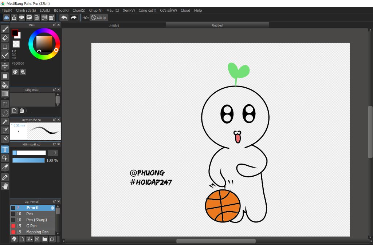Switch to the first Untitled tab

click(x=114, y=25)
